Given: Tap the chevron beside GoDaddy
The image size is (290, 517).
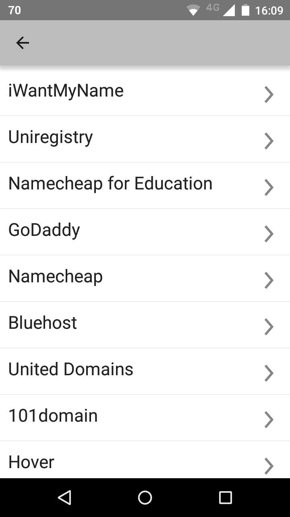Looking at the screenshot, I should coord(269,234).
